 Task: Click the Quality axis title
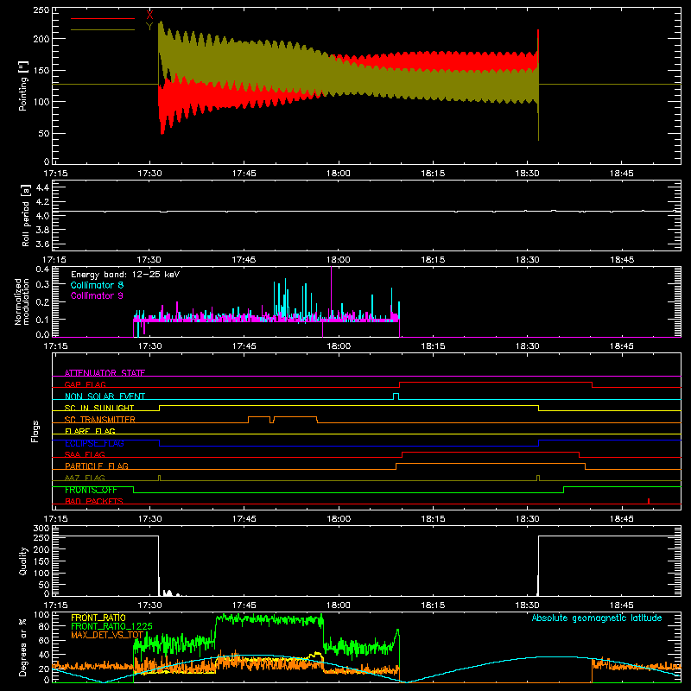point(23,561)
